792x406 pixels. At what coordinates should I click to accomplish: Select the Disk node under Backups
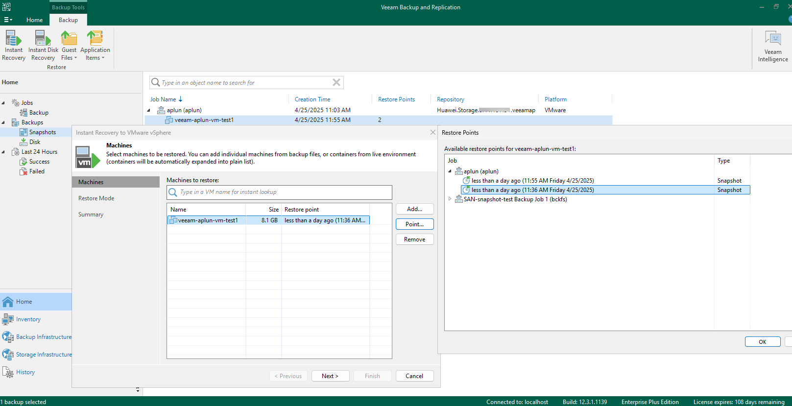[34, 142]
